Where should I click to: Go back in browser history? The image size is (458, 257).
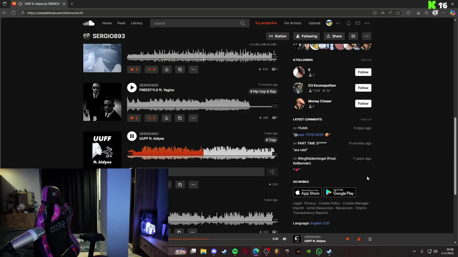tap(5, 13)
